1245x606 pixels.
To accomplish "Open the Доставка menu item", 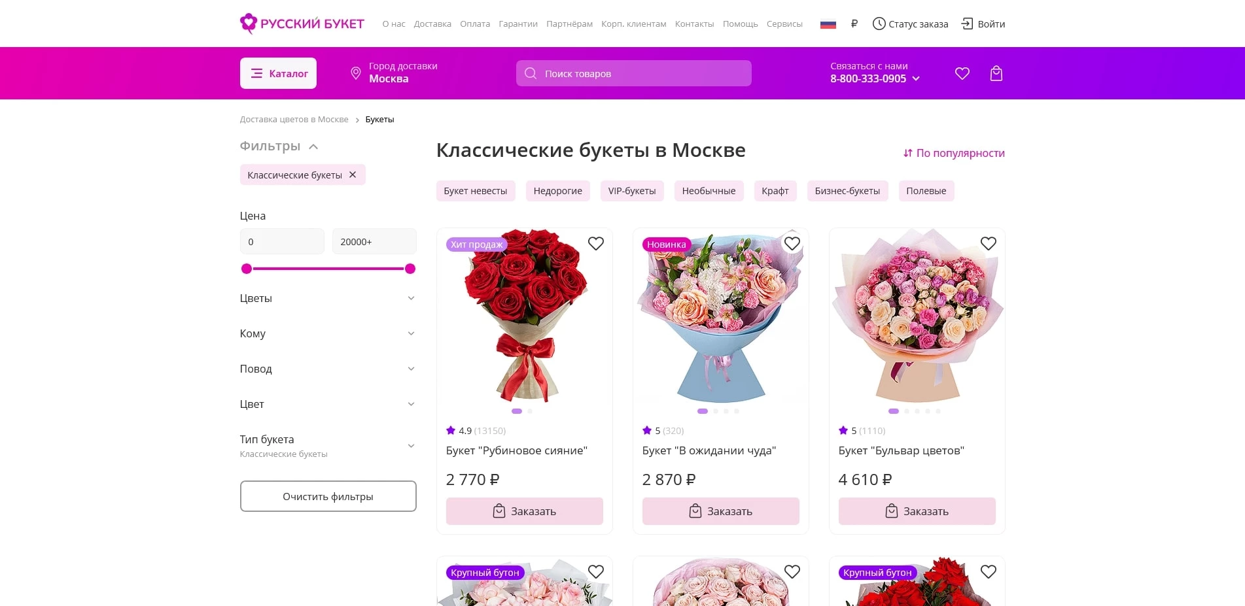I will pyautogui.click(x=432, y=24).
